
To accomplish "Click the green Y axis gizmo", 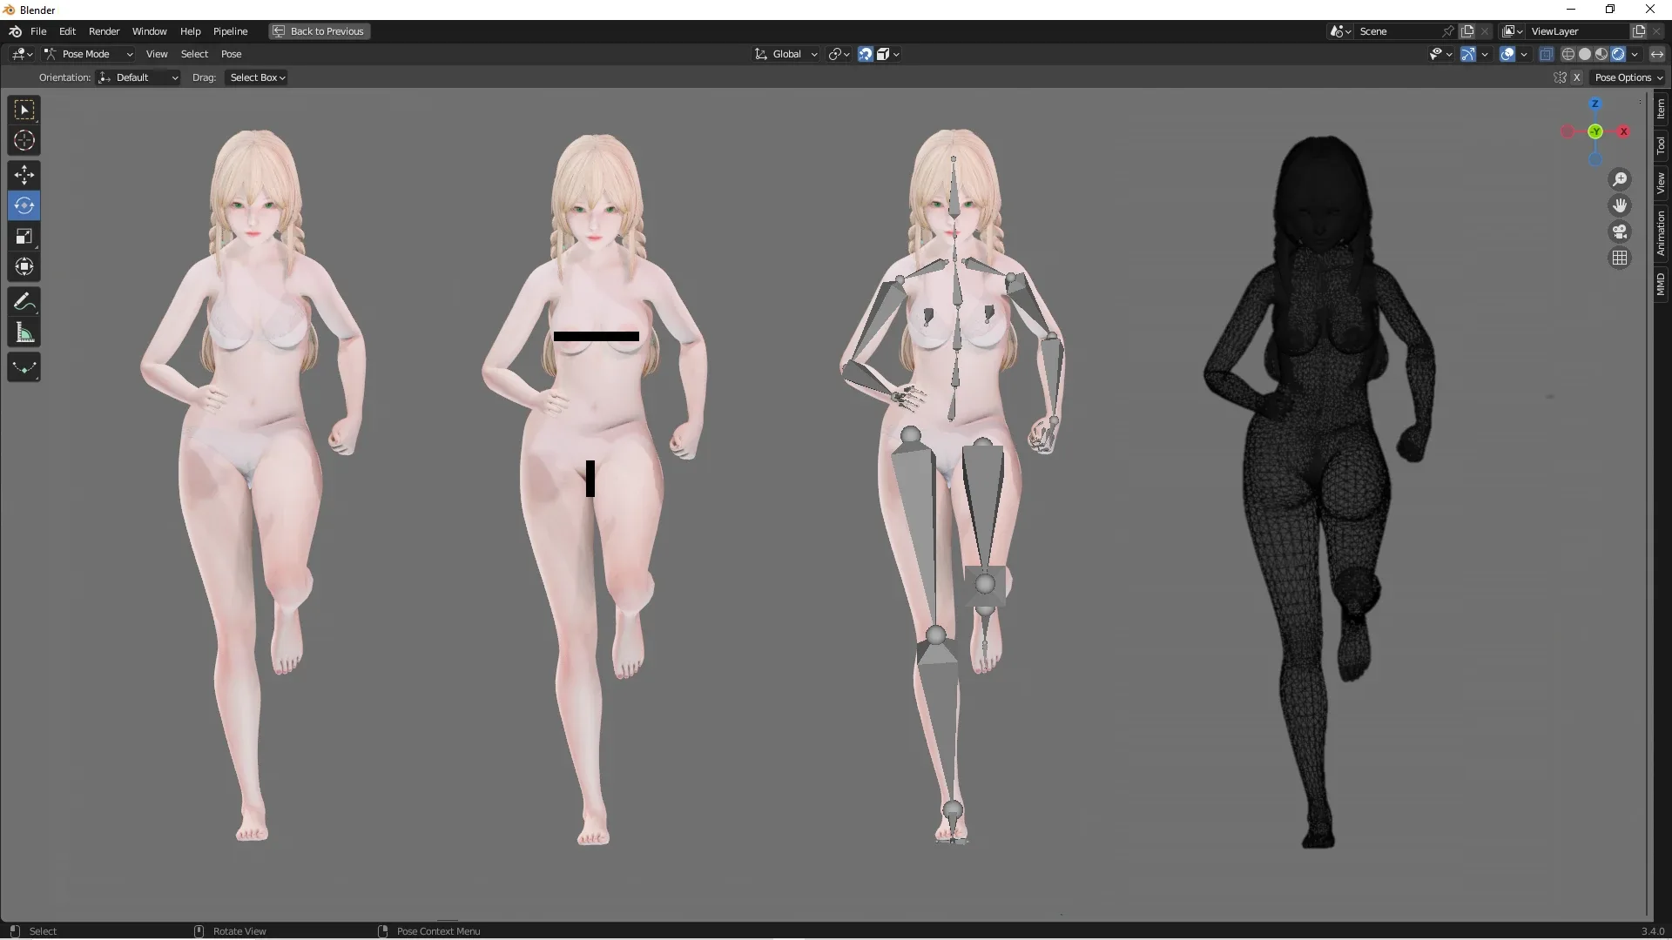I will [x=1595, y=131].
